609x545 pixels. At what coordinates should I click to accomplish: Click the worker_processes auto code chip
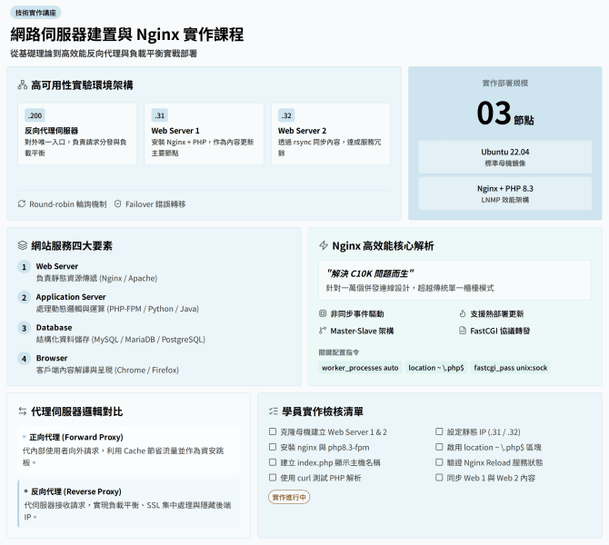click(x=360, y=368)
